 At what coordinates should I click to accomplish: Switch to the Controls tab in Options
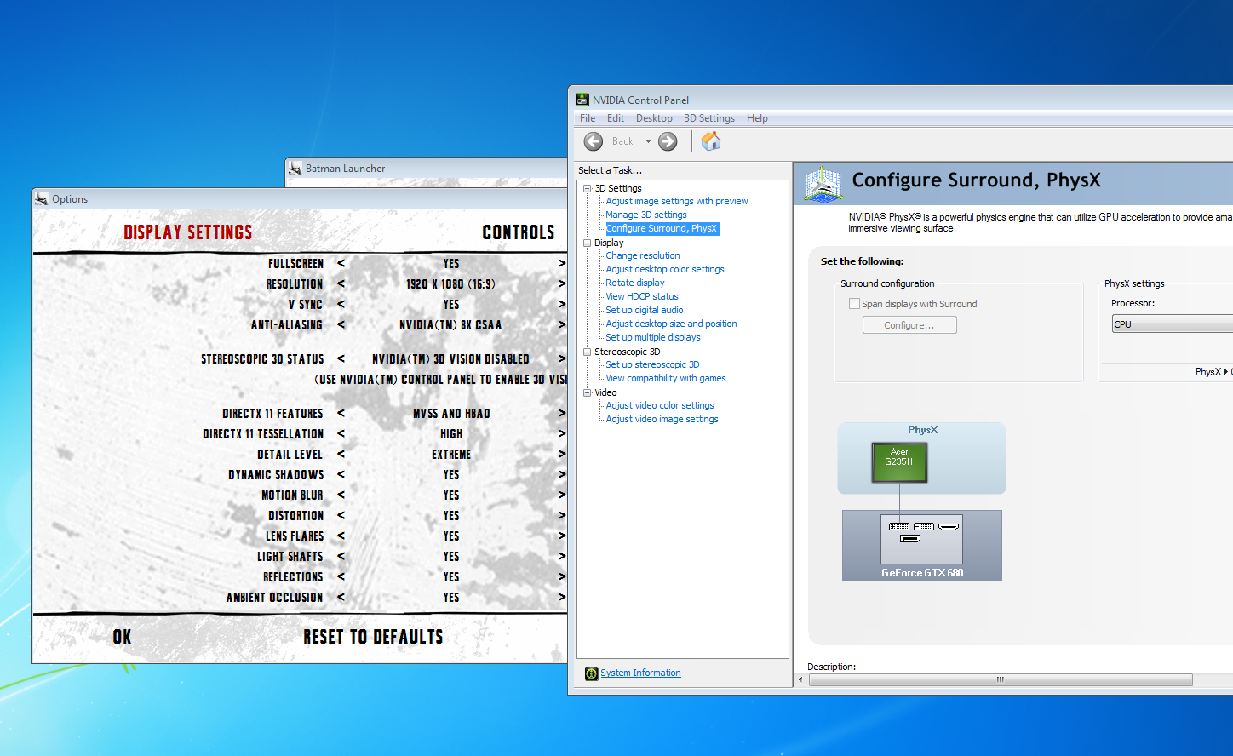519,232
